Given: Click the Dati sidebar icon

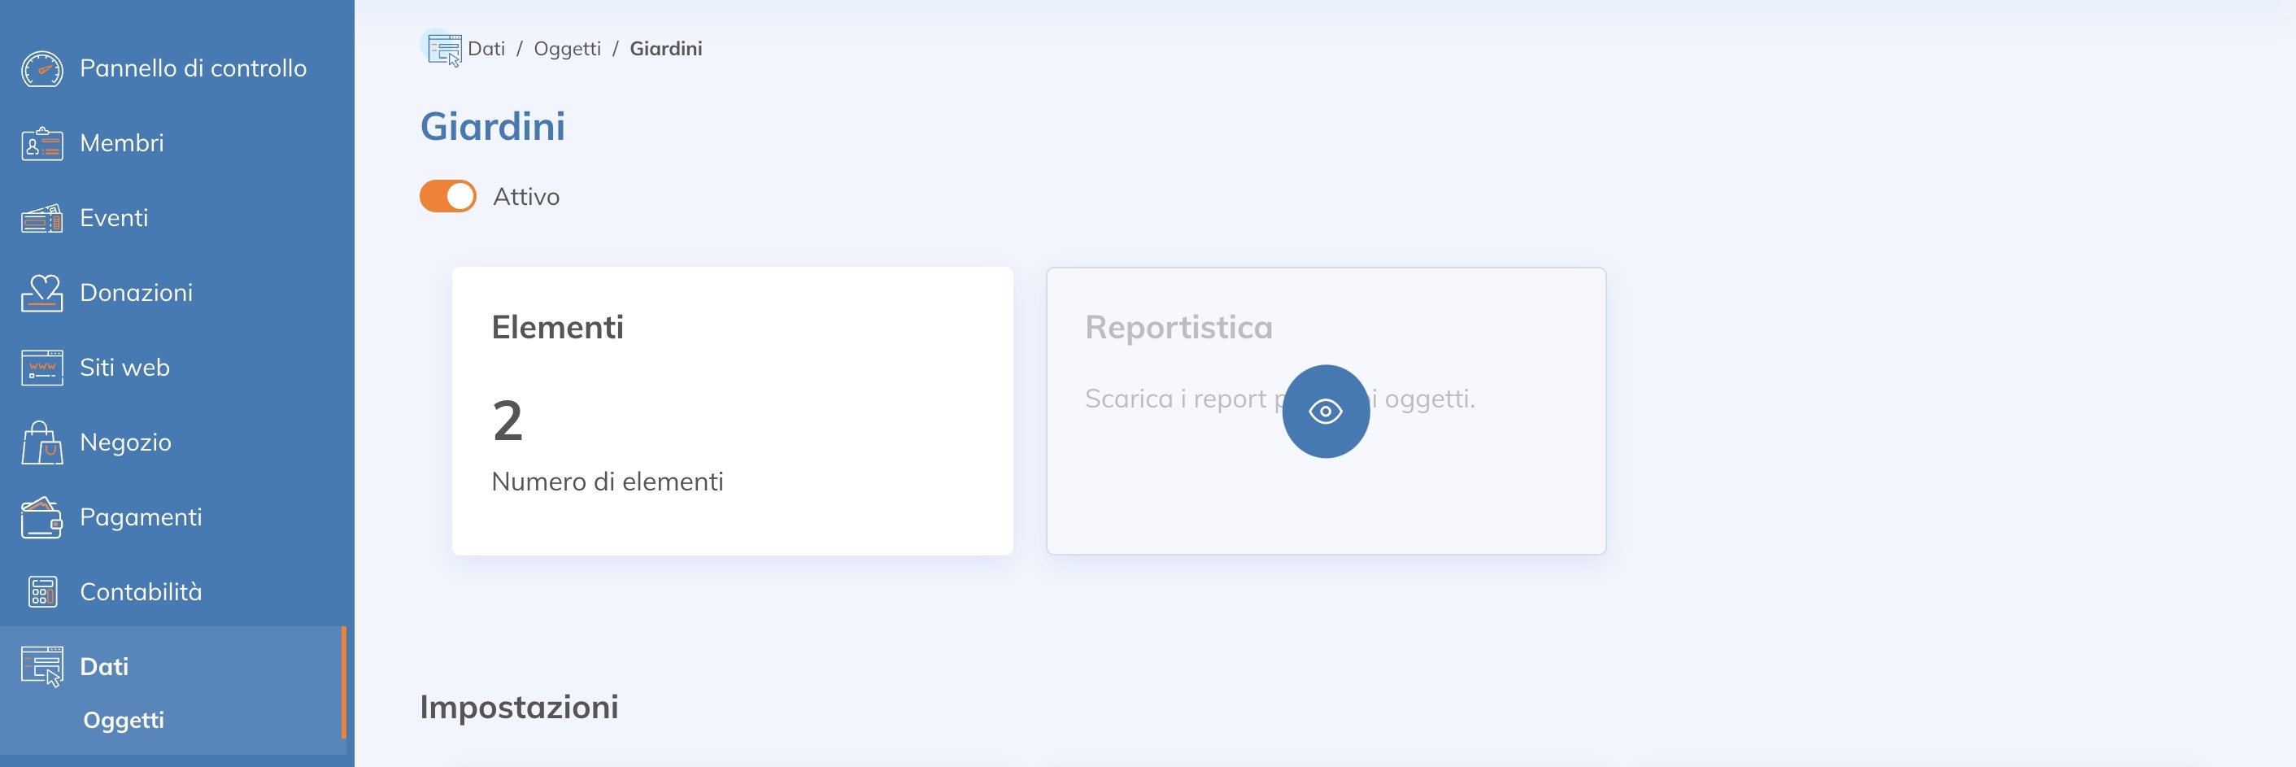Looking at the screenshot, I should tap(42, 666).
